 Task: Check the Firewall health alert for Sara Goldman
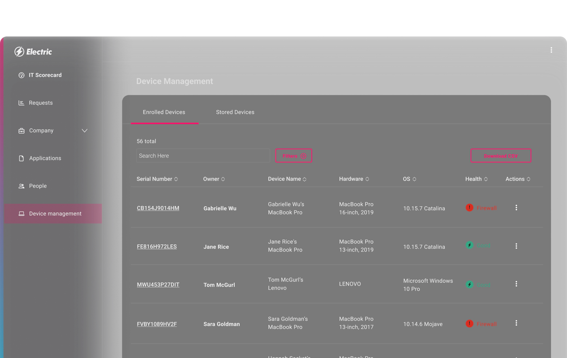pyautogui.click(x=481, y=324)
